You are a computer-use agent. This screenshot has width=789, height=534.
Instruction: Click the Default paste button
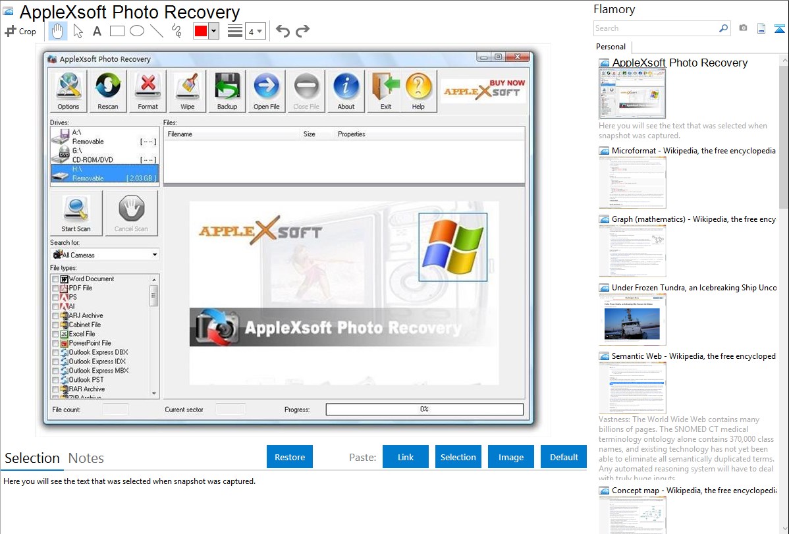point(564,457)
